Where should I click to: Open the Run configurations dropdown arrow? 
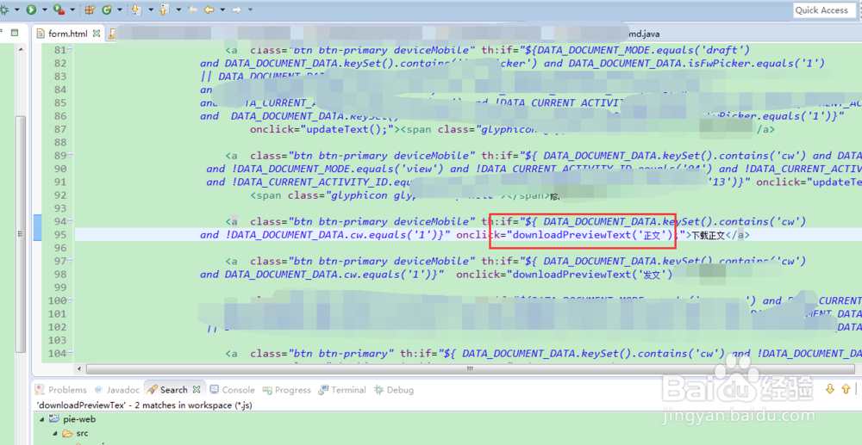coord(44,9)
